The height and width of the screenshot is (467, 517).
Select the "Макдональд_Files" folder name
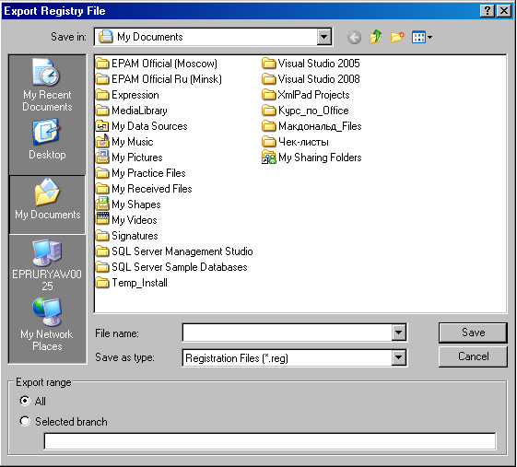coord(320,126)
